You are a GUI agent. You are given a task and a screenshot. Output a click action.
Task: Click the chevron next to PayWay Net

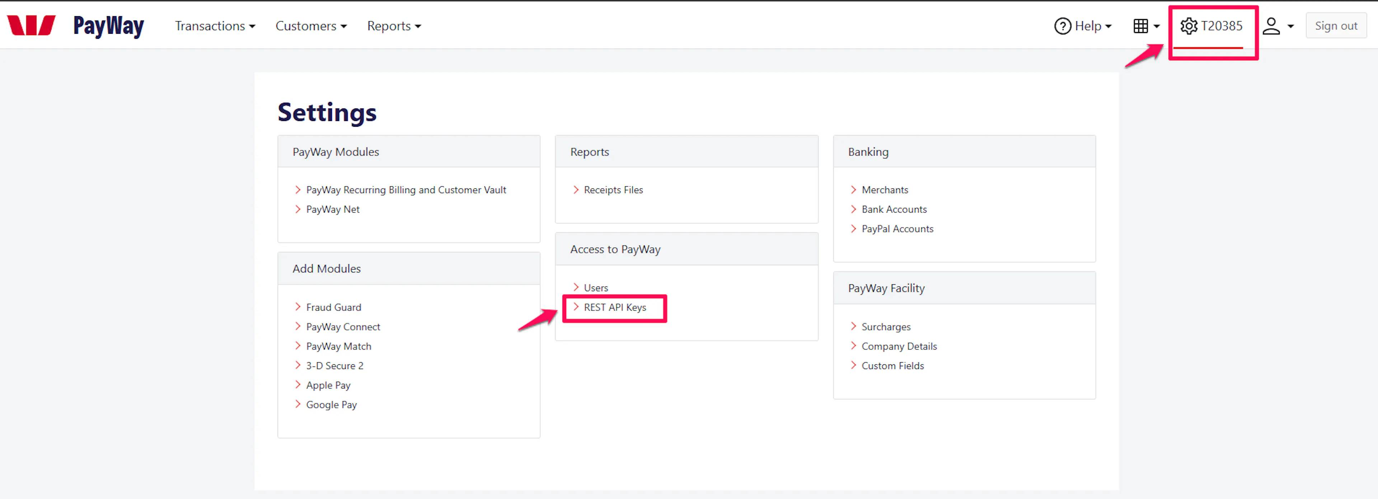tap(298, 209)
